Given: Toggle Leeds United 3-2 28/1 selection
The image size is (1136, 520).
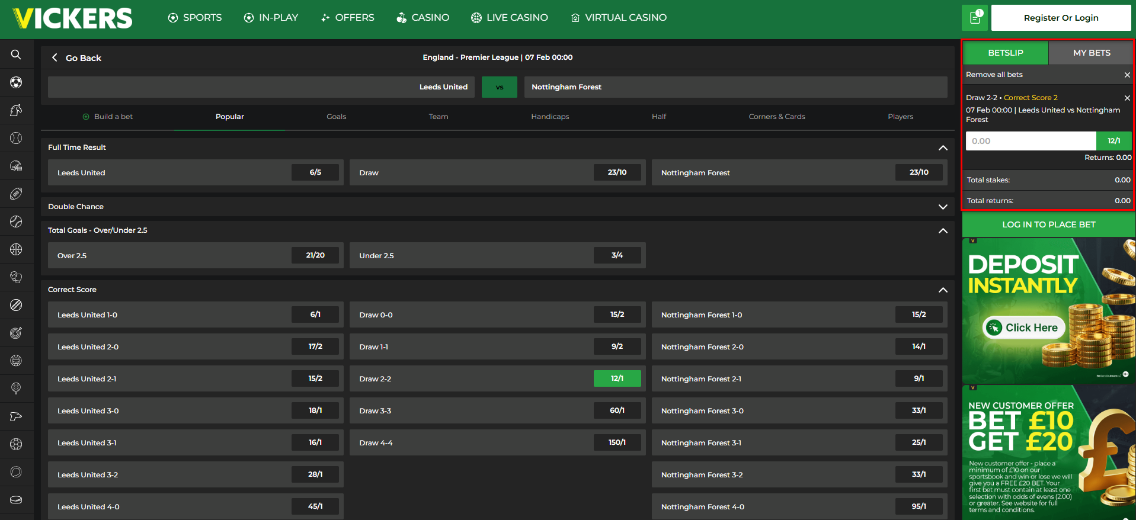Looking at the screenshot, I should 315,474.
